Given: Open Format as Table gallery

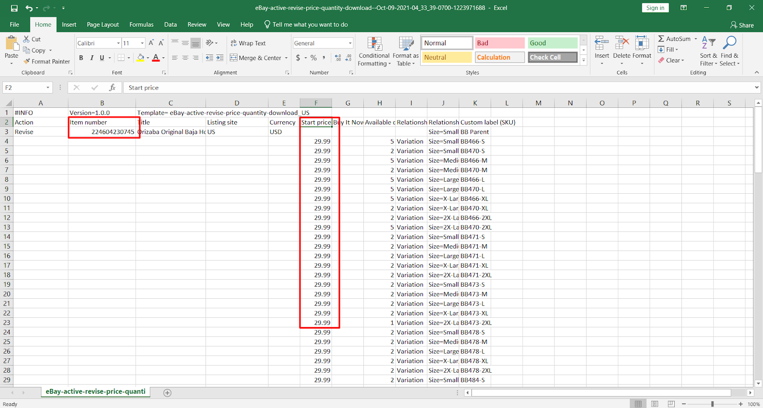Looking at the screenshot, I should pyautogui.click(x=406, y=52).
